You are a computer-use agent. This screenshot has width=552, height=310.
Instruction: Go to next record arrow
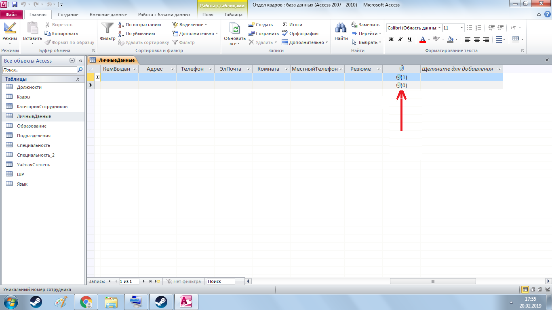144,281
